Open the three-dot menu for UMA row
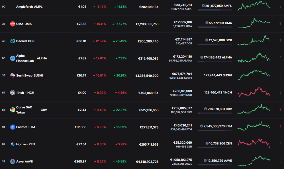The width and height of the screenshot is (284, 169). 280,24
